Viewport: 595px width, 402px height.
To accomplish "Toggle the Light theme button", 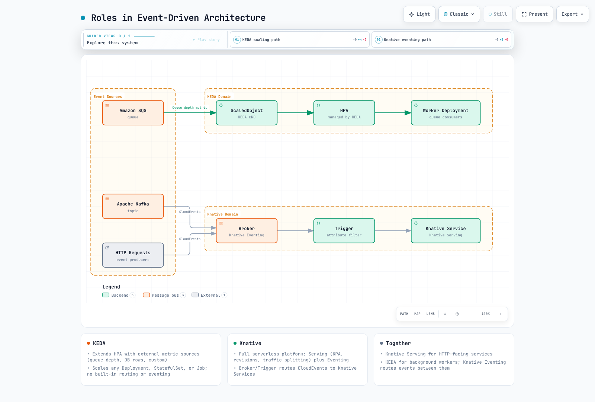I will coord(419,14).
